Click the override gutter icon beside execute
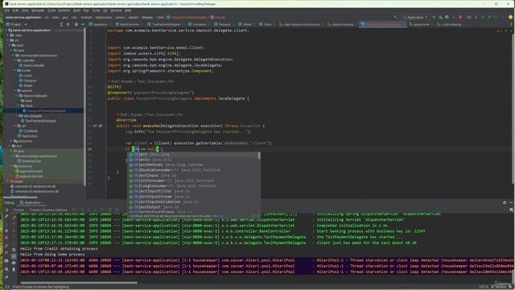The image size is (515, 290). coord(95,126)
